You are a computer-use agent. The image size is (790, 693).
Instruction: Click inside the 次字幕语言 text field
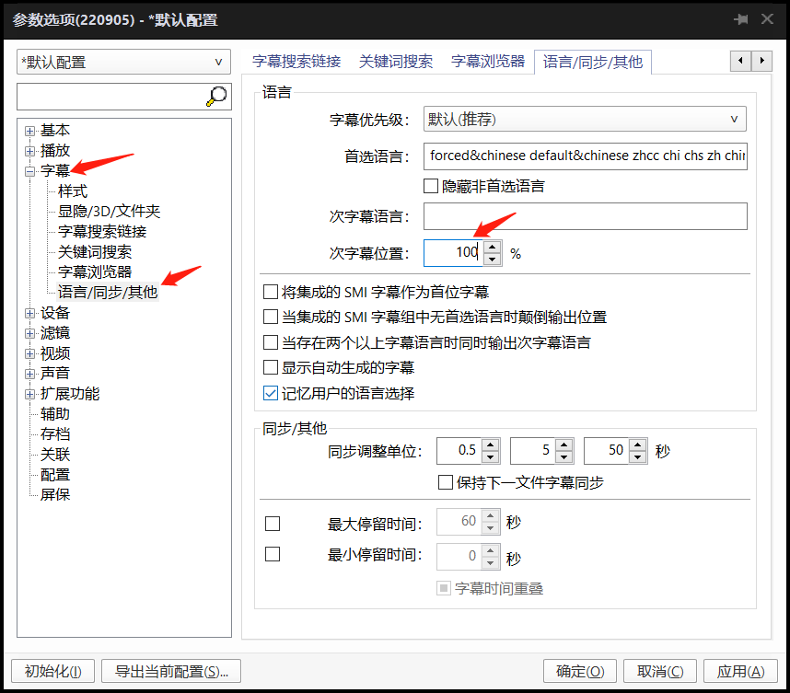pos(585,216)
